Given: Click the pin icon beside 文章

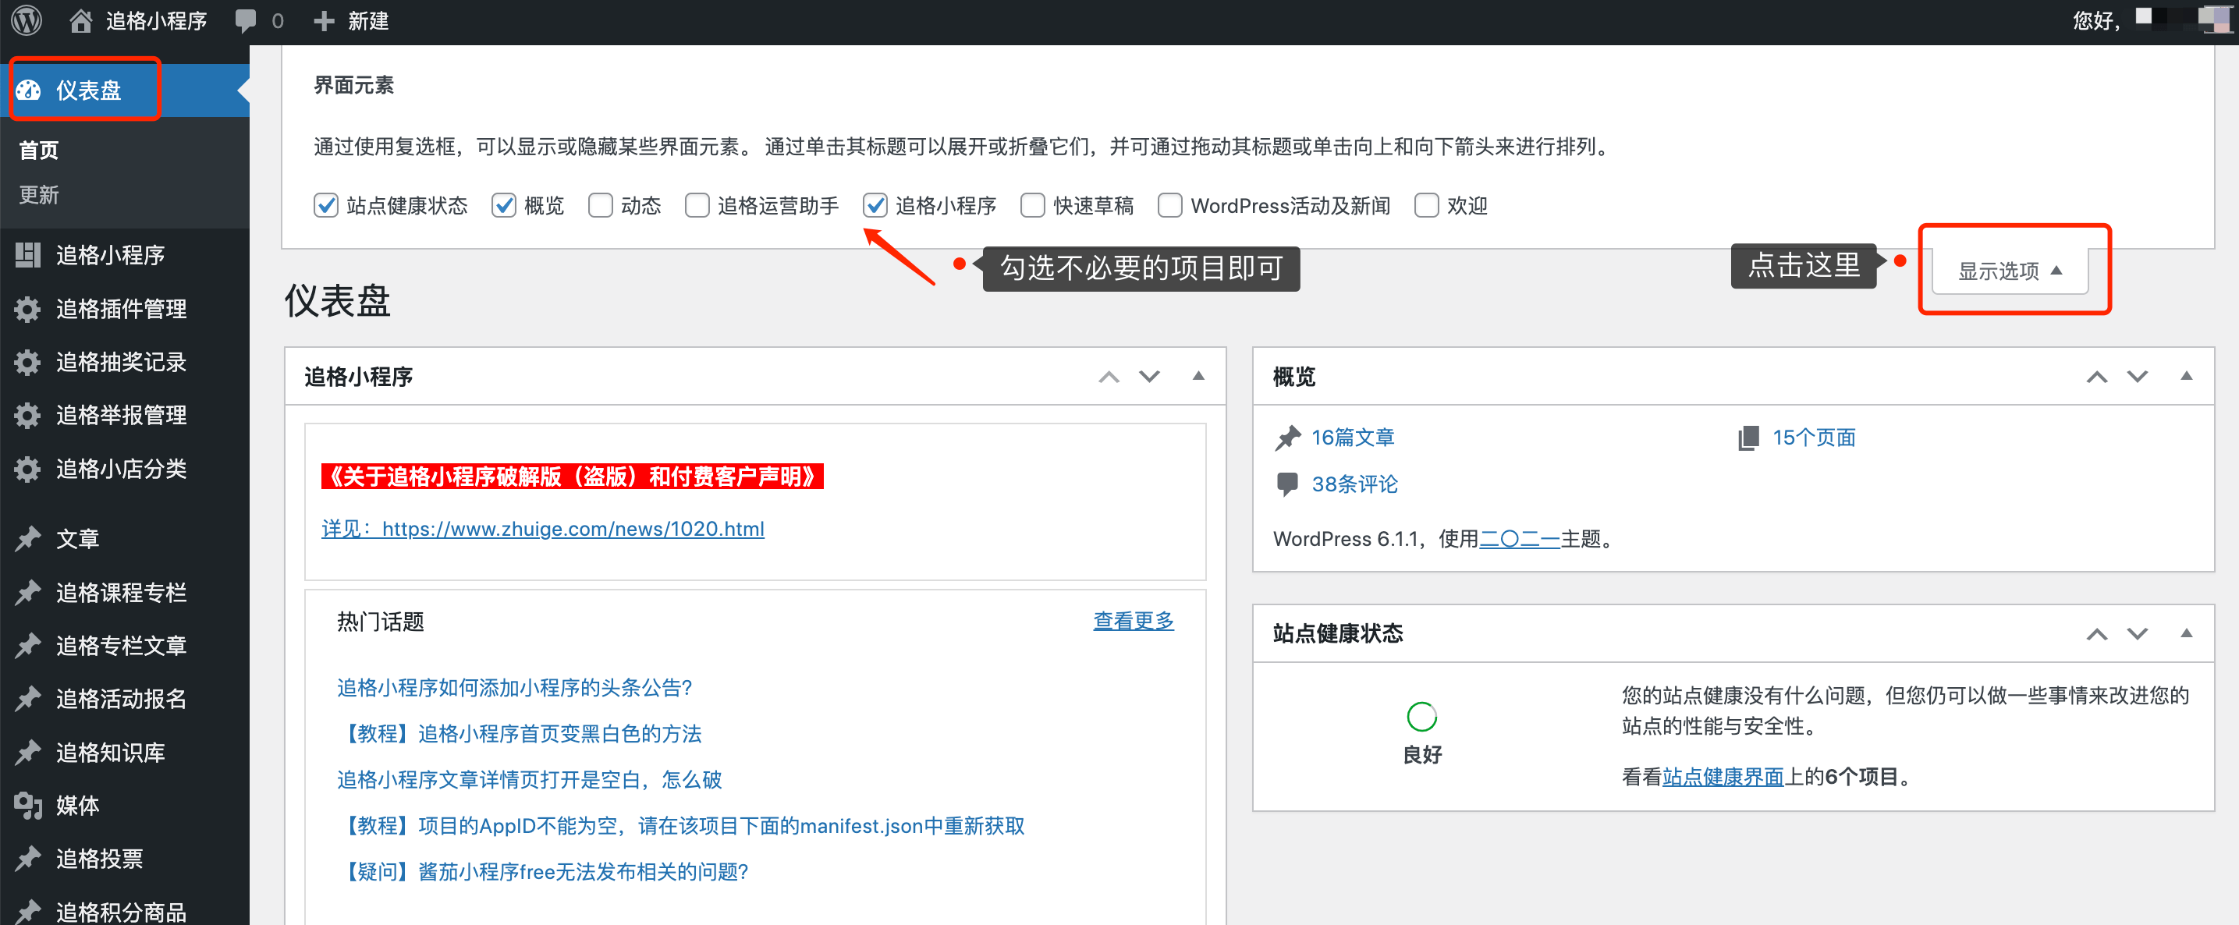Looking at the screenshot, I should coord(28,538).
